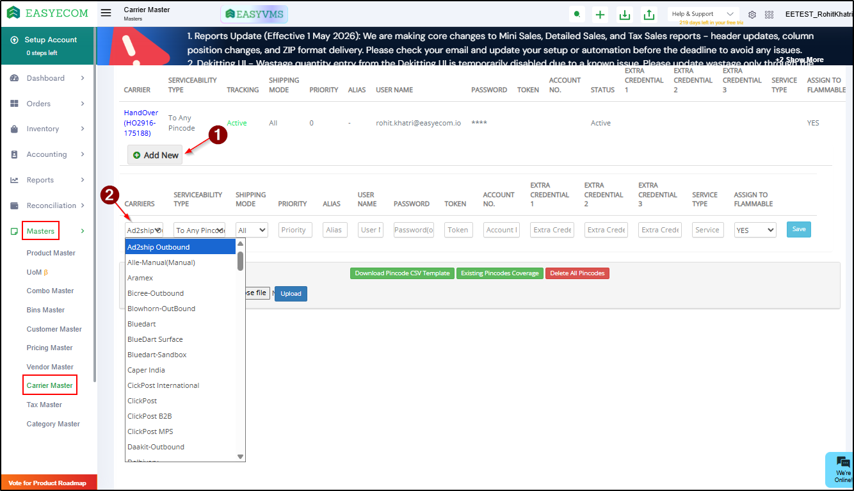Open the Help & Support dropdown
The height and width of the screenshot is (491, 854).
tap(702, 14)
